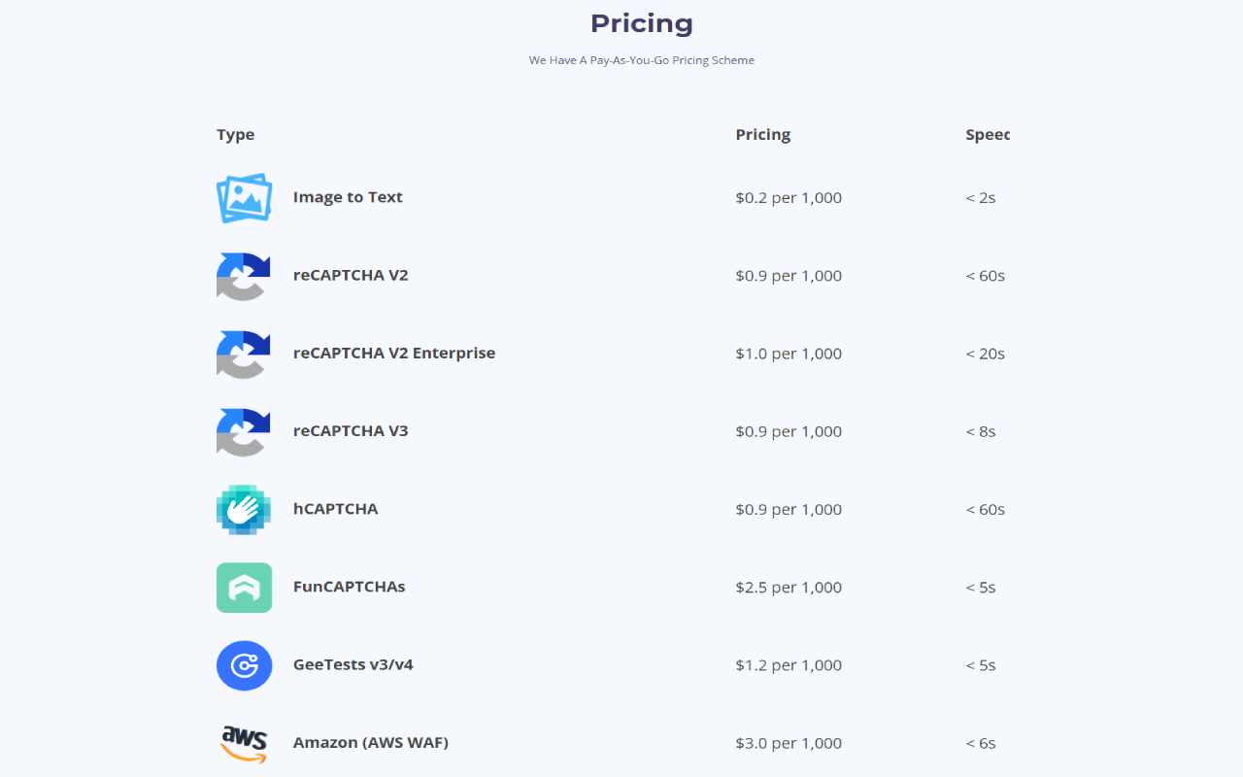Click the Pricing column header
Image resolution: width=1243 pixels, height=777 pixels.
click(763, 135)
